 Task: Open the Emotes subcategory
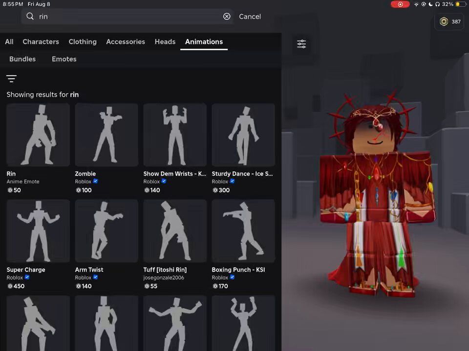pyautogui.click(x=64, y=59)
